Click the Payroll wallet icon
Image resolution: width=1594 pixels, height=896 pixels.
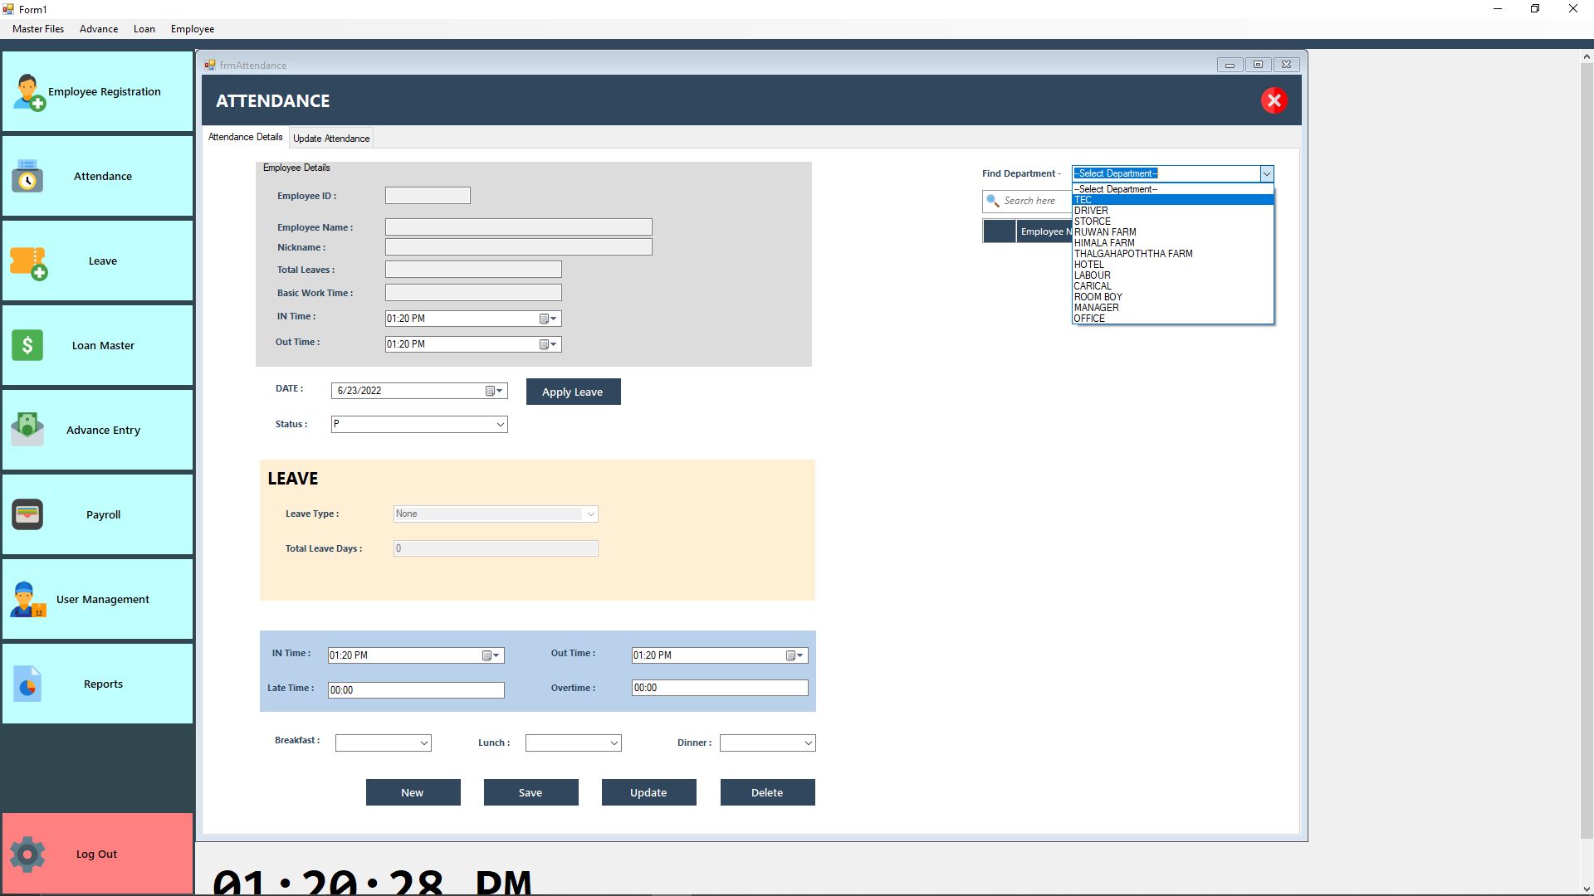point(27,514)
